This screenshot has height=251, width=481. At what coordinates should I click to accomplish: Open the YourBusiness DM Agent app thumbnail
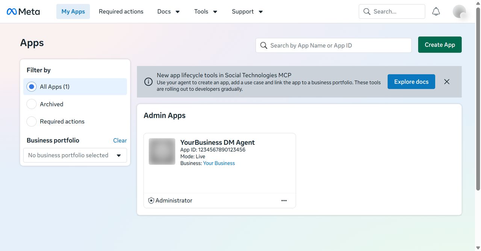click(162, 152)
